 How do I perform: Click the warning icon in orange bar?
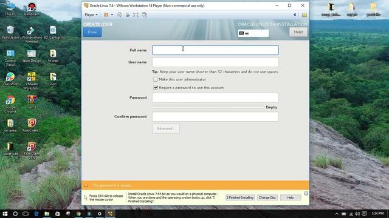pyautogui.click(x=86, y=185)
